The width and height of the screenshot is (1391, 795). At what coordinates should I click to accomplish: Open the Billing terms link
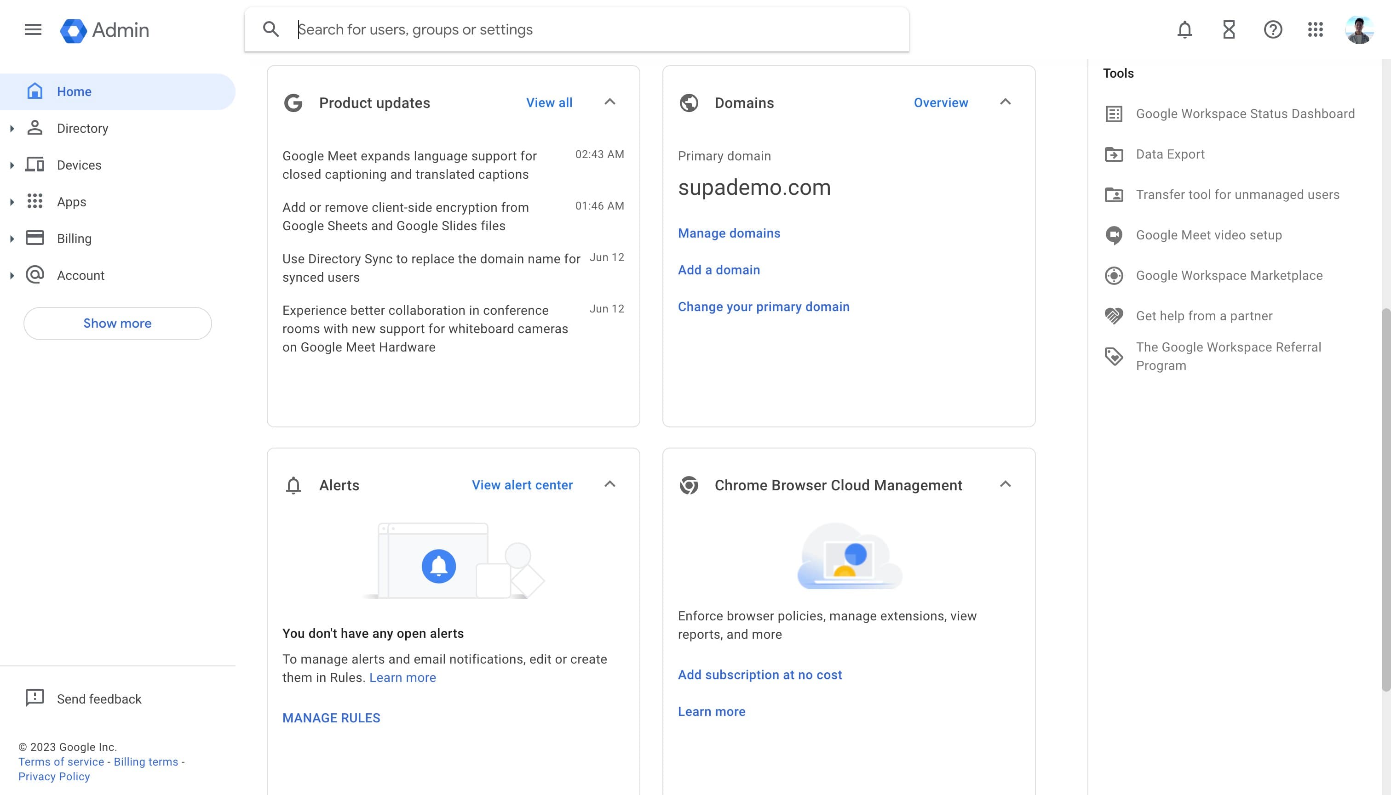tap(146, 762)
